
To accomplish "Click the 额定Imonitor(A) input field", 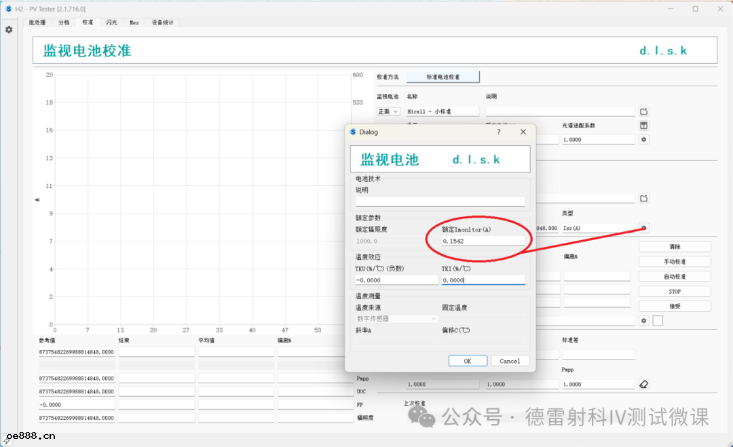I will [483, 241].
